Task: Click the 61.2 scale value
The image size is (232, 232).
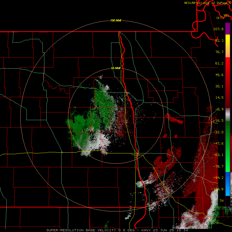Action: pyautogui.click(x=219, y=63)
